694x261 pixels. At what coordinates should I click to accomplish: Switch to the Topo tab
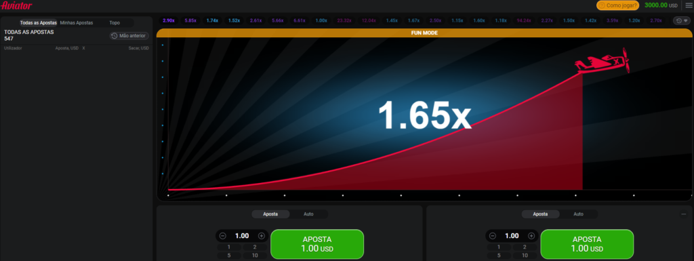click(x=115, y=22)
